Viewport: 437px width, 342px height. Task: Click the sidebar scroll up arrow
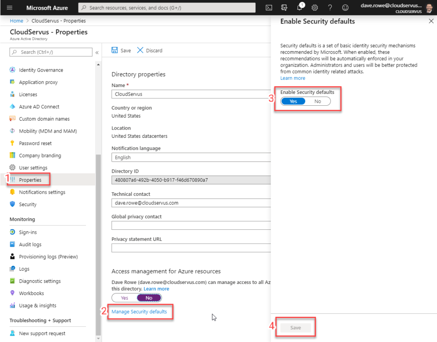(99, 65)
